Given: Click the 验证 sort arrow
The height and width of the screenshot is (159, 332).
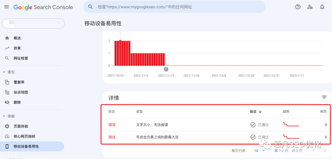Looking at the screenshot, I should [260, 112].
